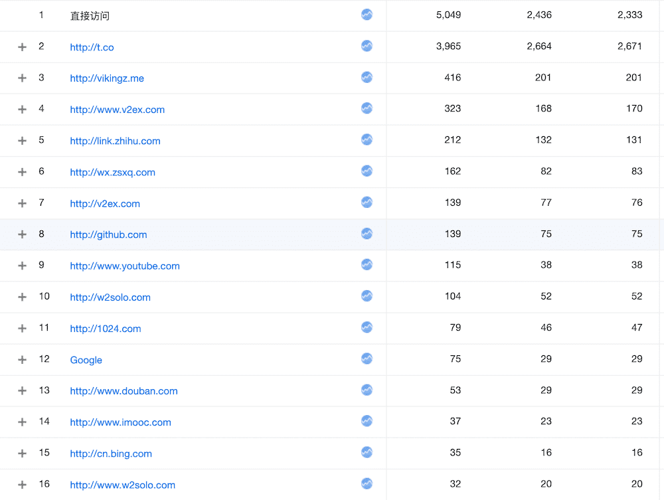View trend chart for cn.bing.com
This screenshot has height=500, width=664.
pyautogui.click(x=367, y=453)
